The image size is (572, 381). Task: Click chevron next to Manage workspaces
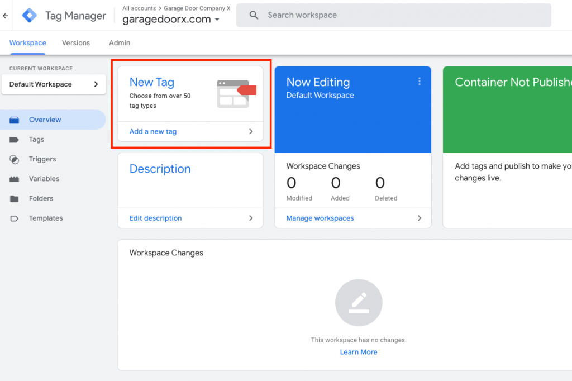coord(419,218)
